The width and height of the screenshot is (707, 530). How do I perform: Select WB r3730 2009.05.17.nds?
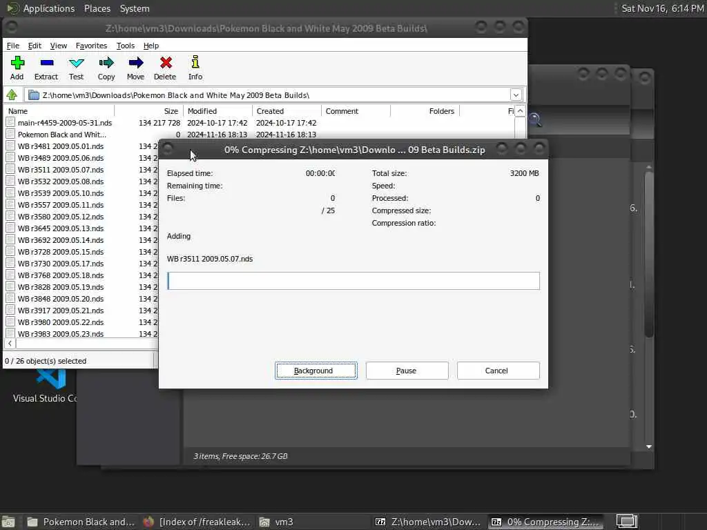61,263
